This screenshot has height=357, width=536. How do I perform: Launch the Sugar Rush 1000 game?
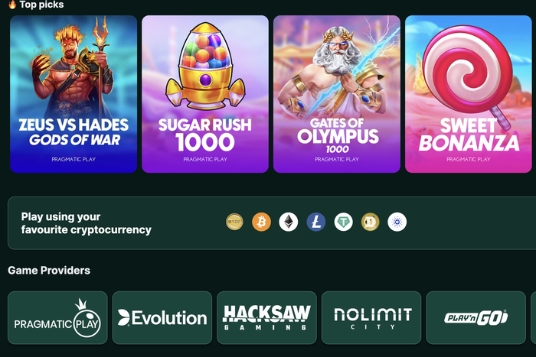click(205, 94)
